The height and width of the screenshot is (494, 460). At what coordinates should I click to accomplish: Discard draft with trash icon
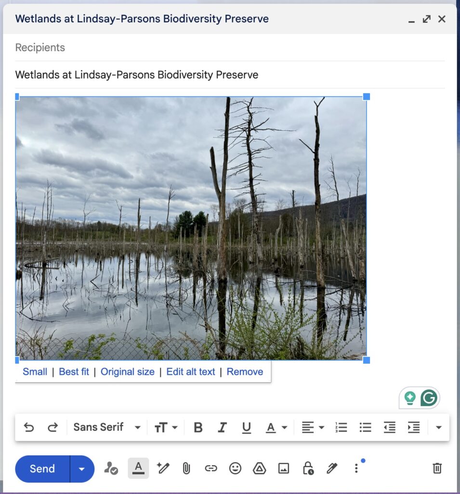[x=437, y=468]
